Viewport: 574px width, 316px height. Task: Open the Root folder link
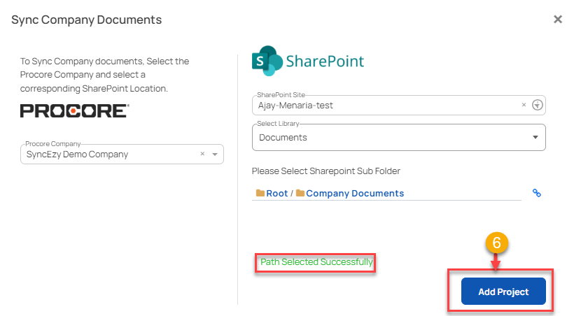(x=276, y=194)
